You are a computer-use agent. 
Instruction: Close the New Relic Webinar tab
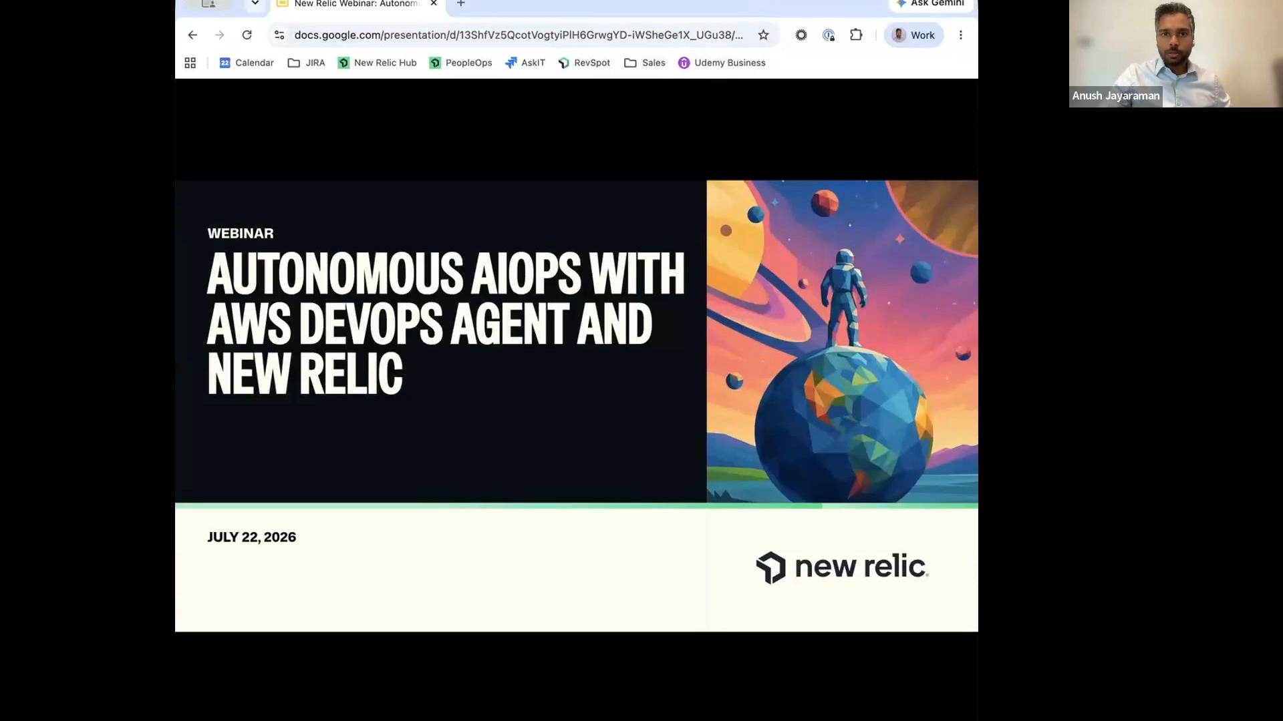pos(434,4)
